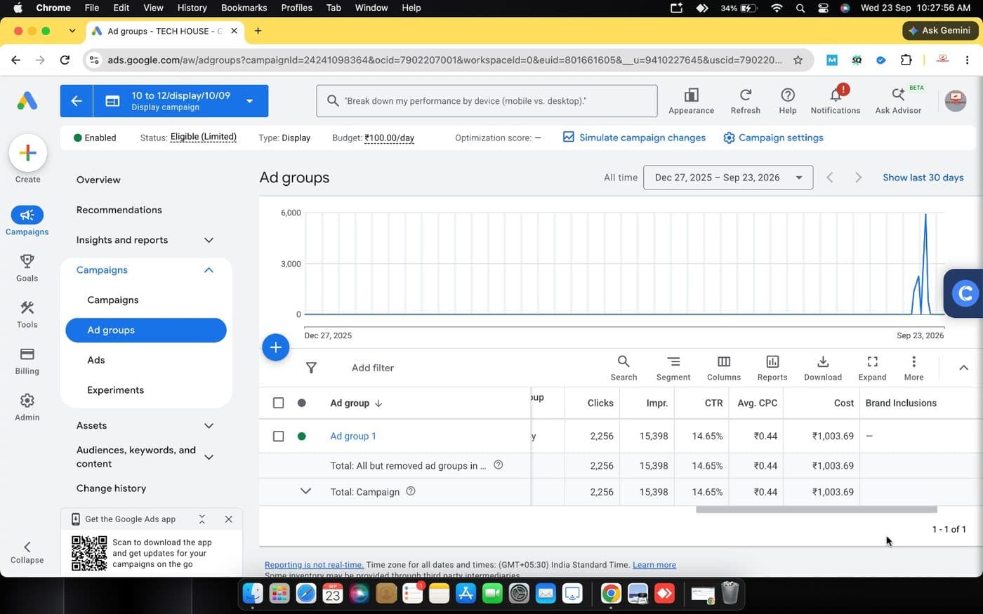Open Ask Advisor beta

898,101
